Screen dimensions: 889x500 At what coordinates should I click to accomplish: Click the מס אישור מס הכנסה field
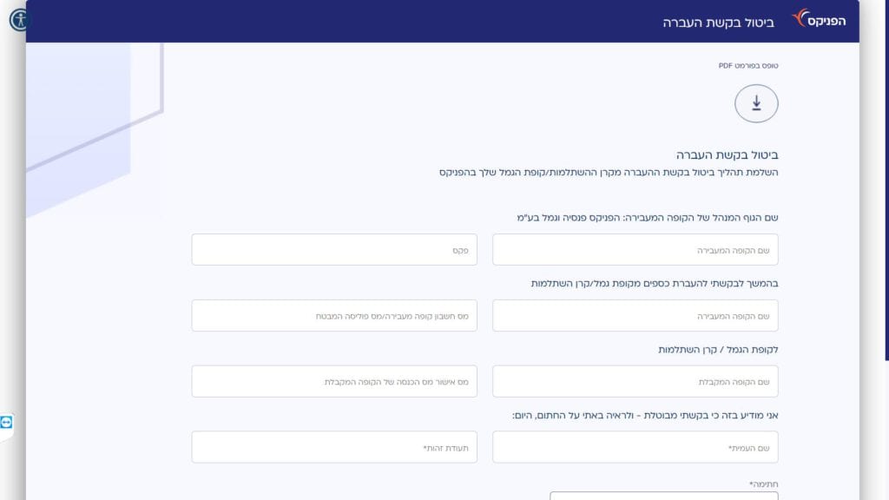(334, 382)
